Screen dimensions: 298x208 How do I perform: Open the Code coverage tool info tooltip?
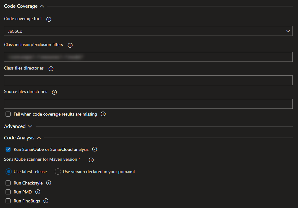coord(49,19)
